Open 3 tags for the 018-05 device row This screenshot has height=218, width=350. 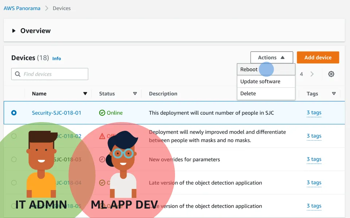point(314,206)
